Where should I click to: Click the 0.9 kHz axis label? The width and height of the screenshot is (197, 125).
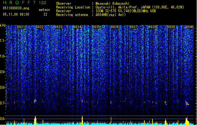pyautogui.click(x=3, y=72)
